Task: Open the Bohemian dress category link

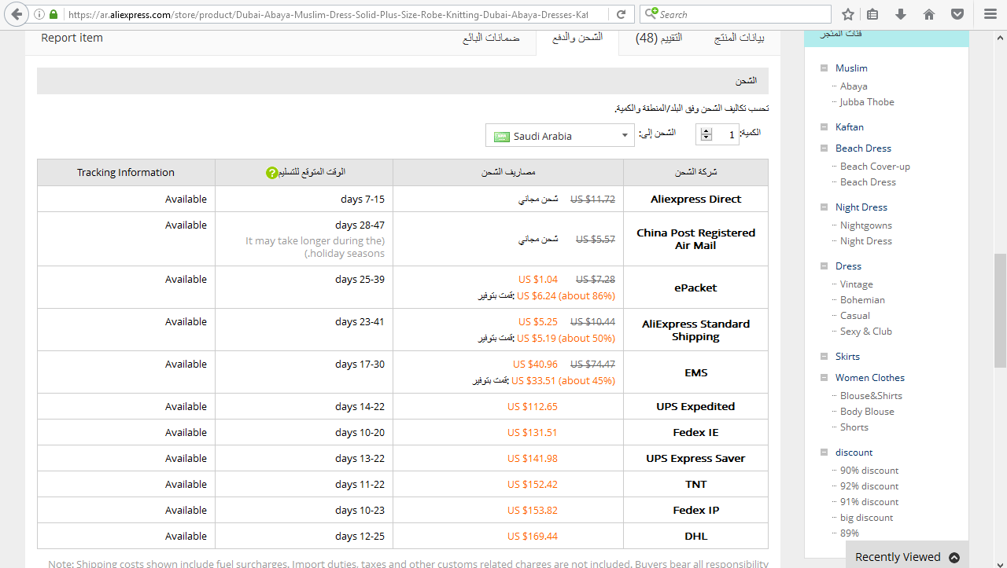Action: [x=862, y=300]
